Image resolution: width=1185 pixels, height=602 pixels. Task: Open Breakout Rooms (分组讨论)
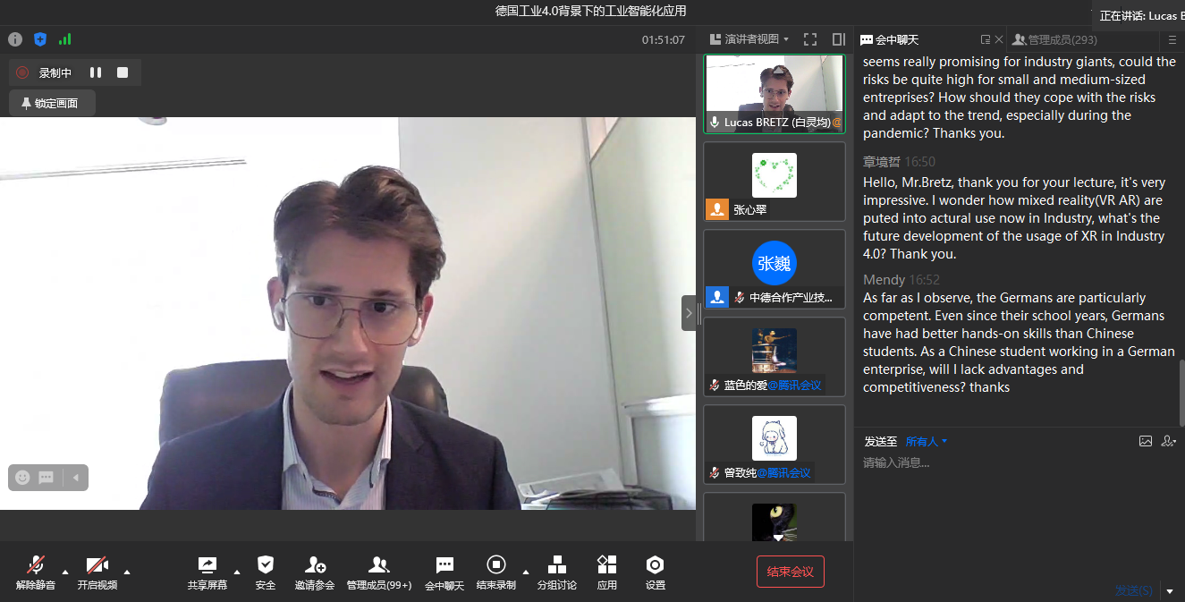tap(556, 572)
